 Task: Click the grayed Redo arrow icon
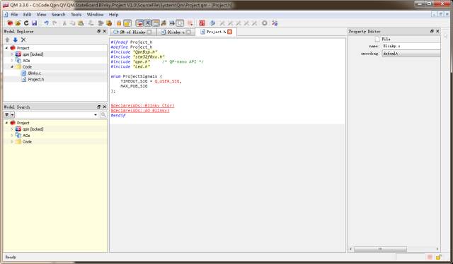pyautogui.click(x=55, y=23)
